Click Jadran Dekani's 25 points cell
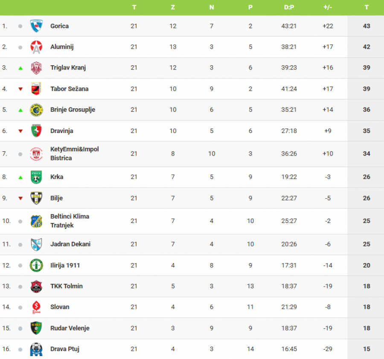The height and width of the screenshot is (359, 384). point(367,244)
